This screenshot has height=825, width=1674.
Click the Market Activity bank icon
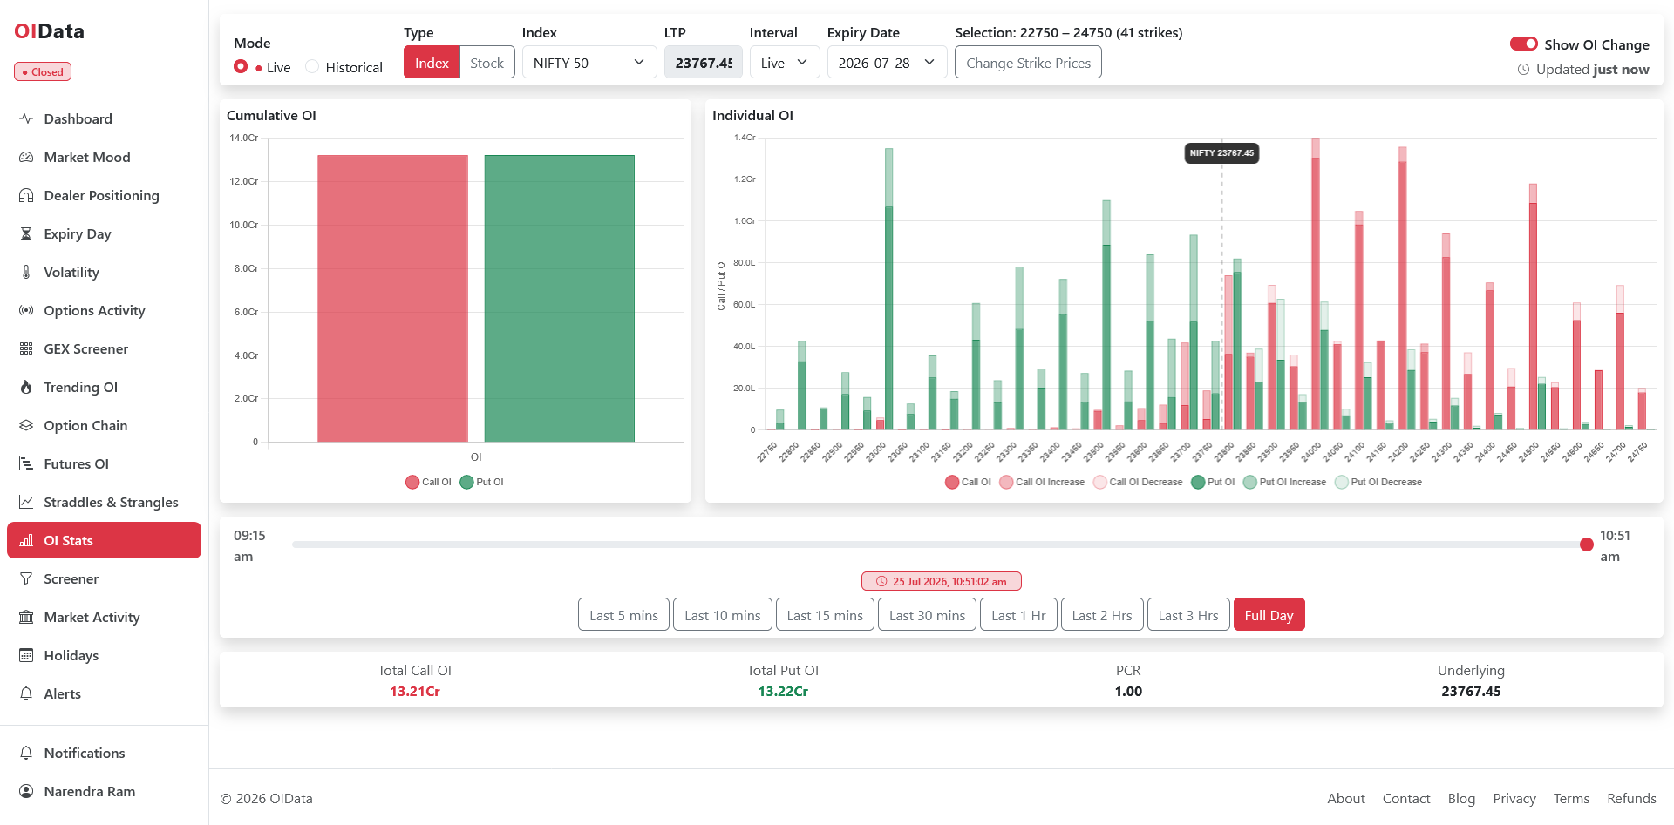[x=26, y=617]
